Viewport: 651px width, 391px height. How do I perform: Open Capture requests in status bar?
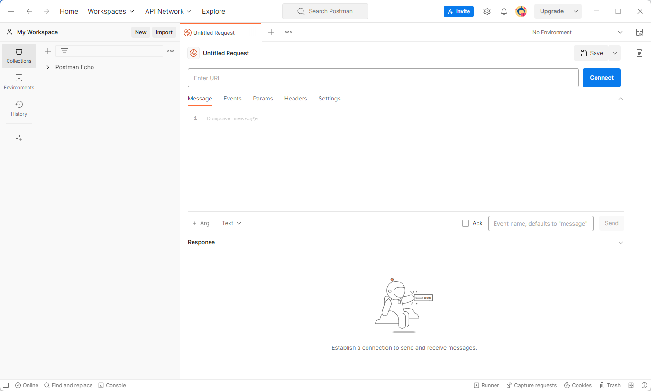(x=532, y=385)
